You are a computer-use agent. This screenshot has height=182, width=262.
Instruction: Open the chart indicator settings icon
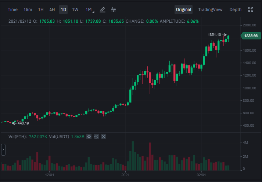[x=114, y=10]
